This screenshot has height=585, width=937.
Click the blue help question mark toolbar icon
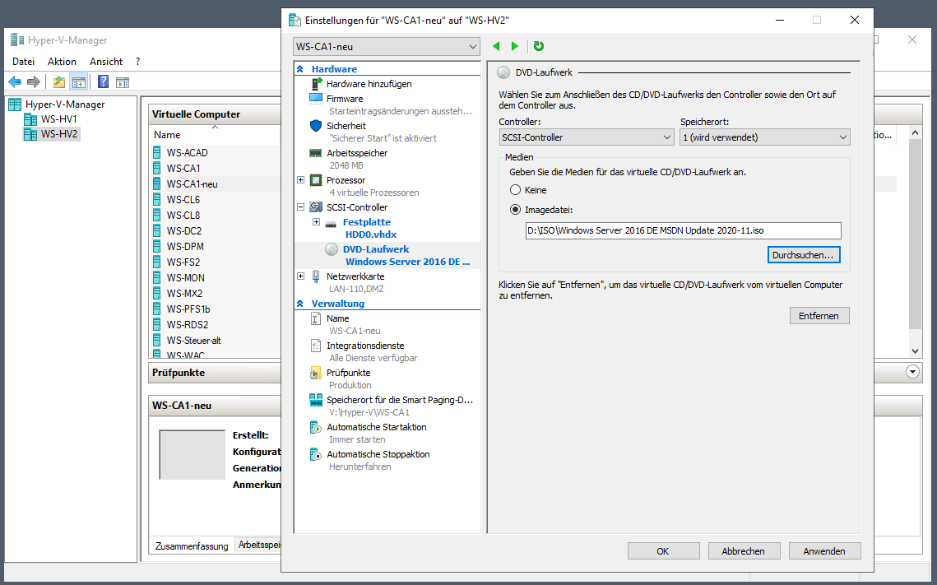(104, 81)
